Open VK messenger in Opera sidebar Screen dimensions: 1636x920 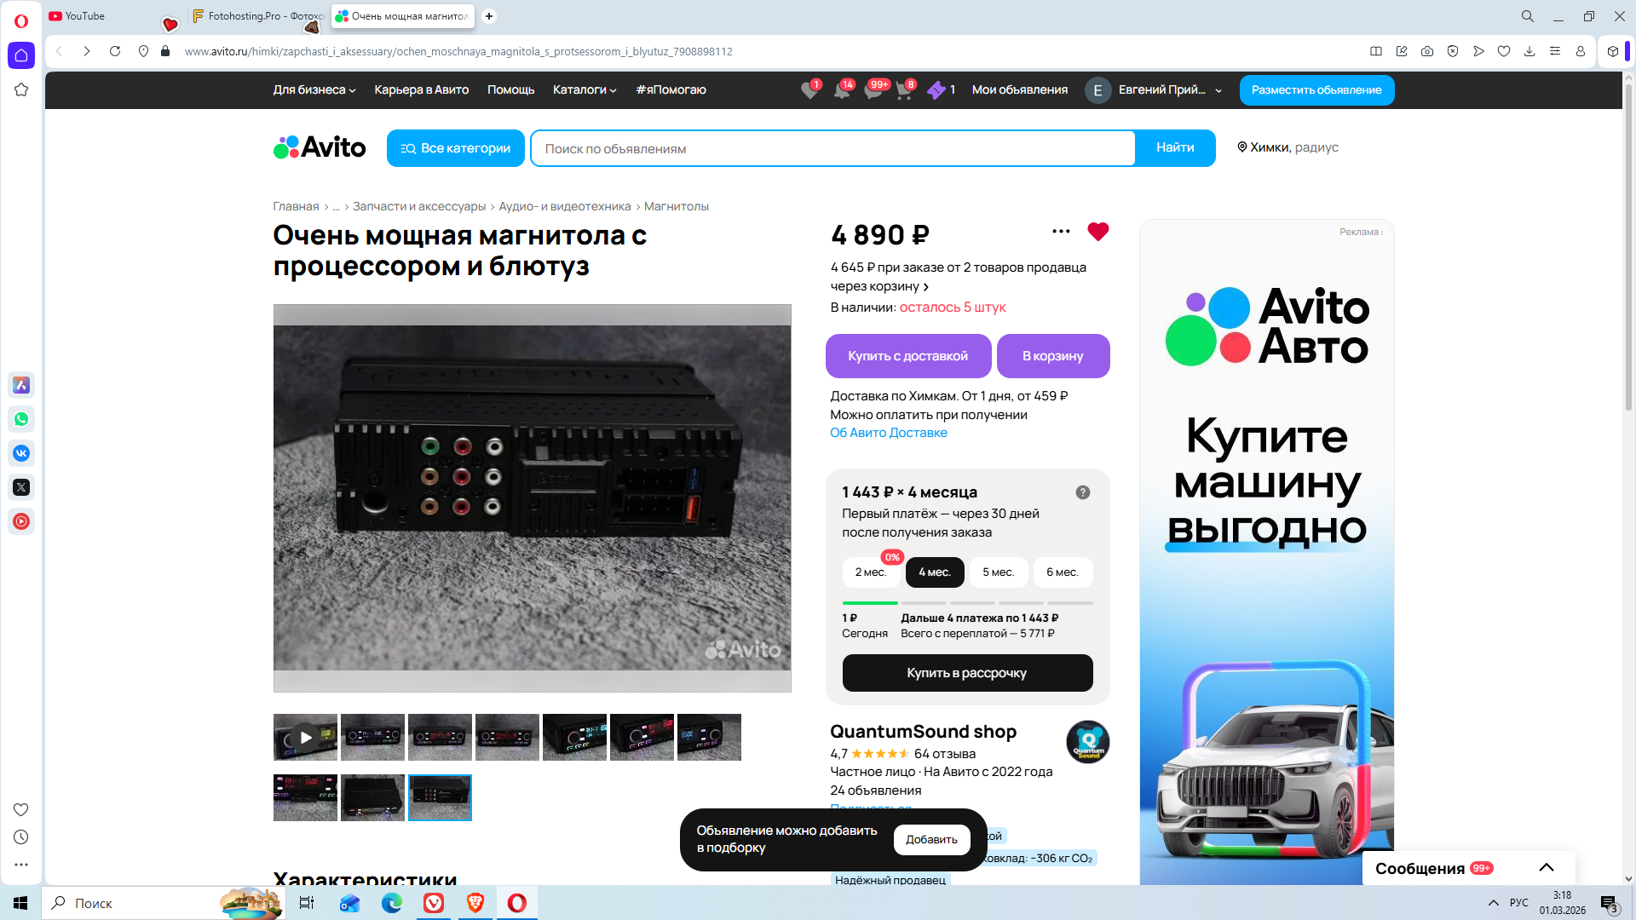21,453
